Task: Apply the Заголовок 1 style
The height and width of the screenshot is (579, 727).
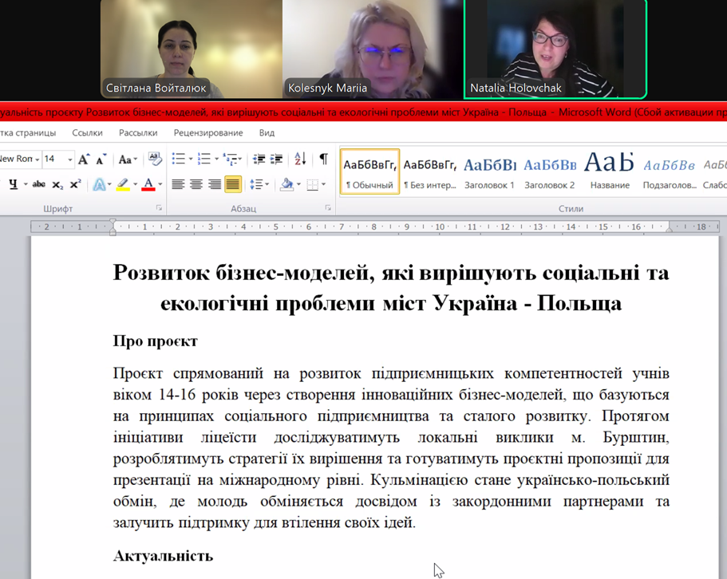Action: pyautogui.click(x=489, y=171)
